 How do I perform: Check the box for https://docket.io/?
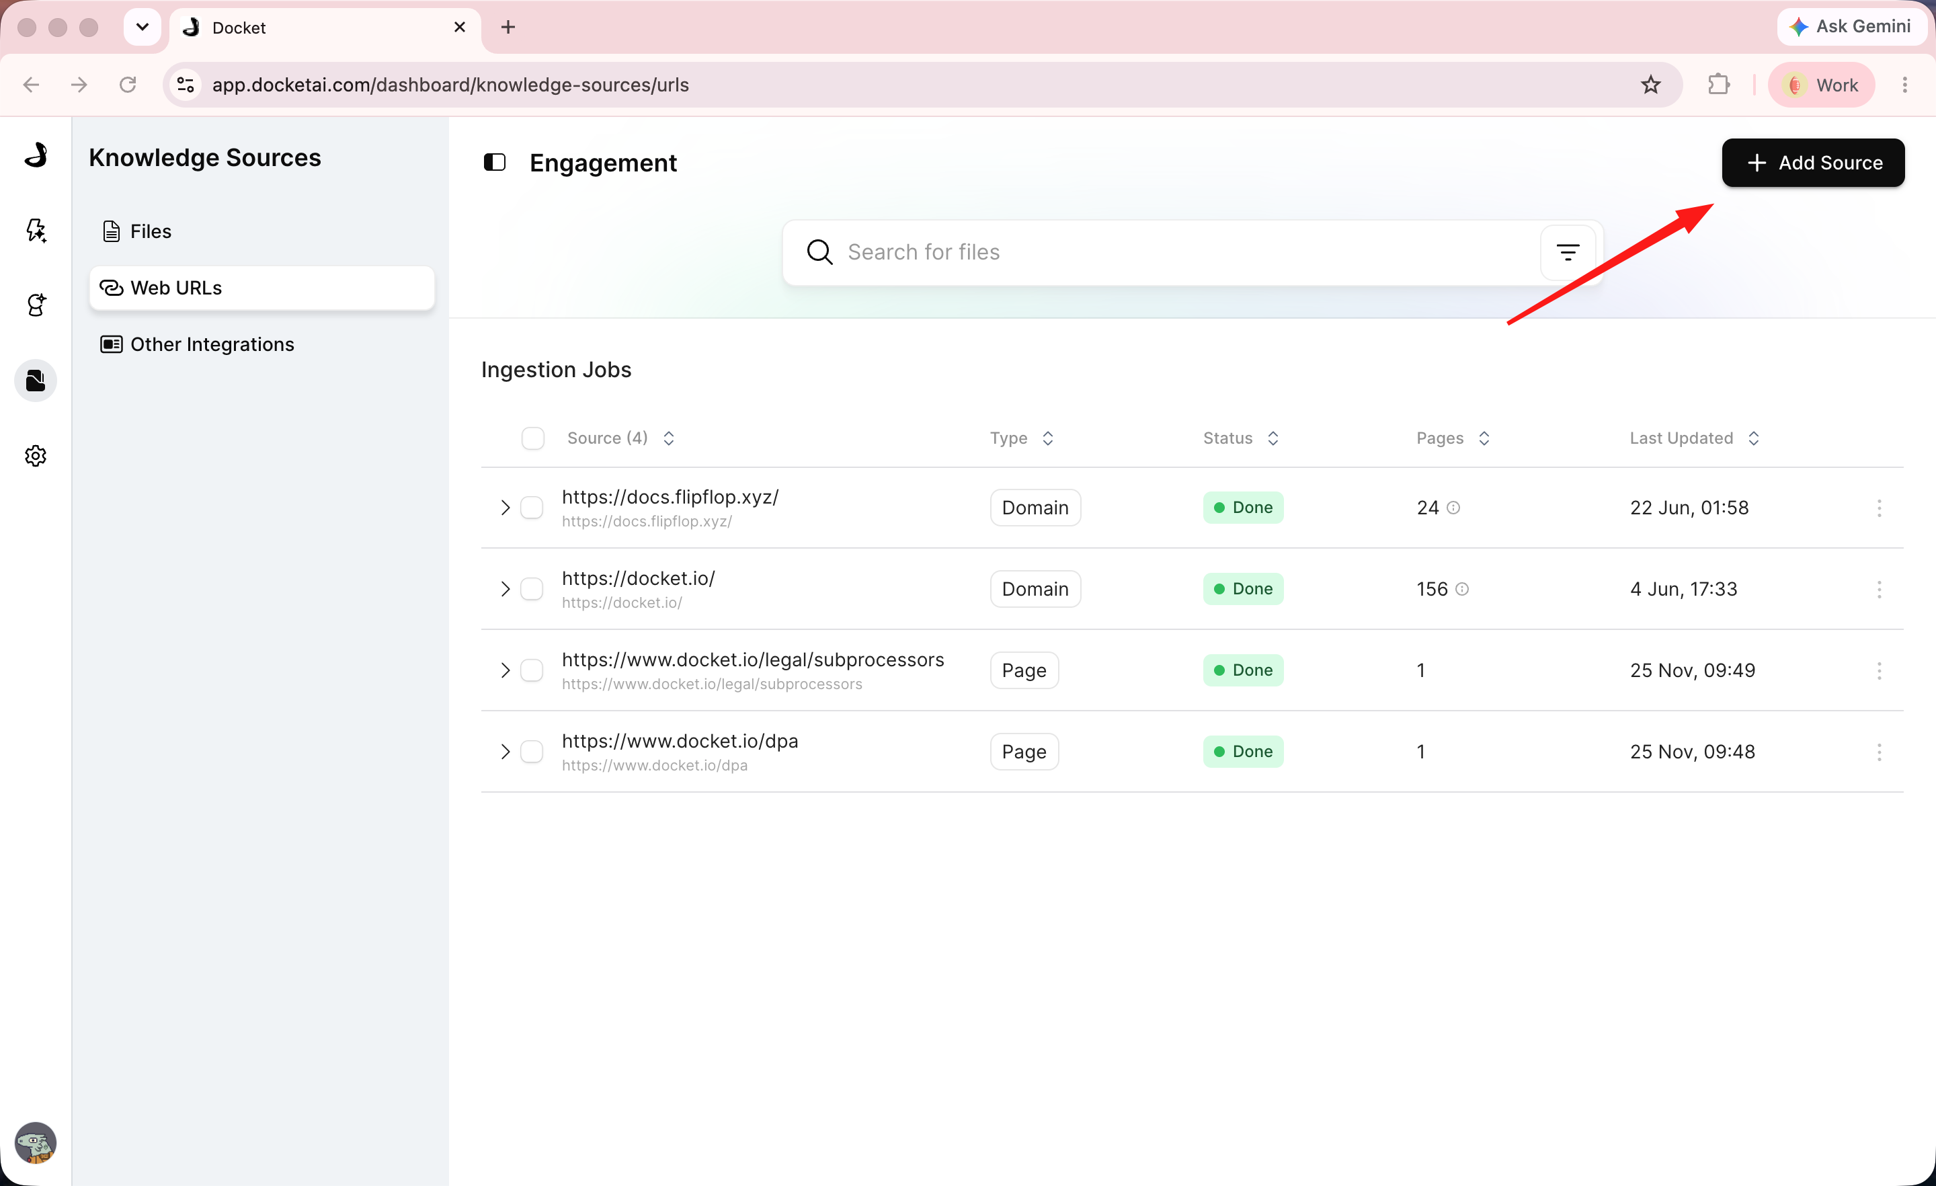pos(532,589)
